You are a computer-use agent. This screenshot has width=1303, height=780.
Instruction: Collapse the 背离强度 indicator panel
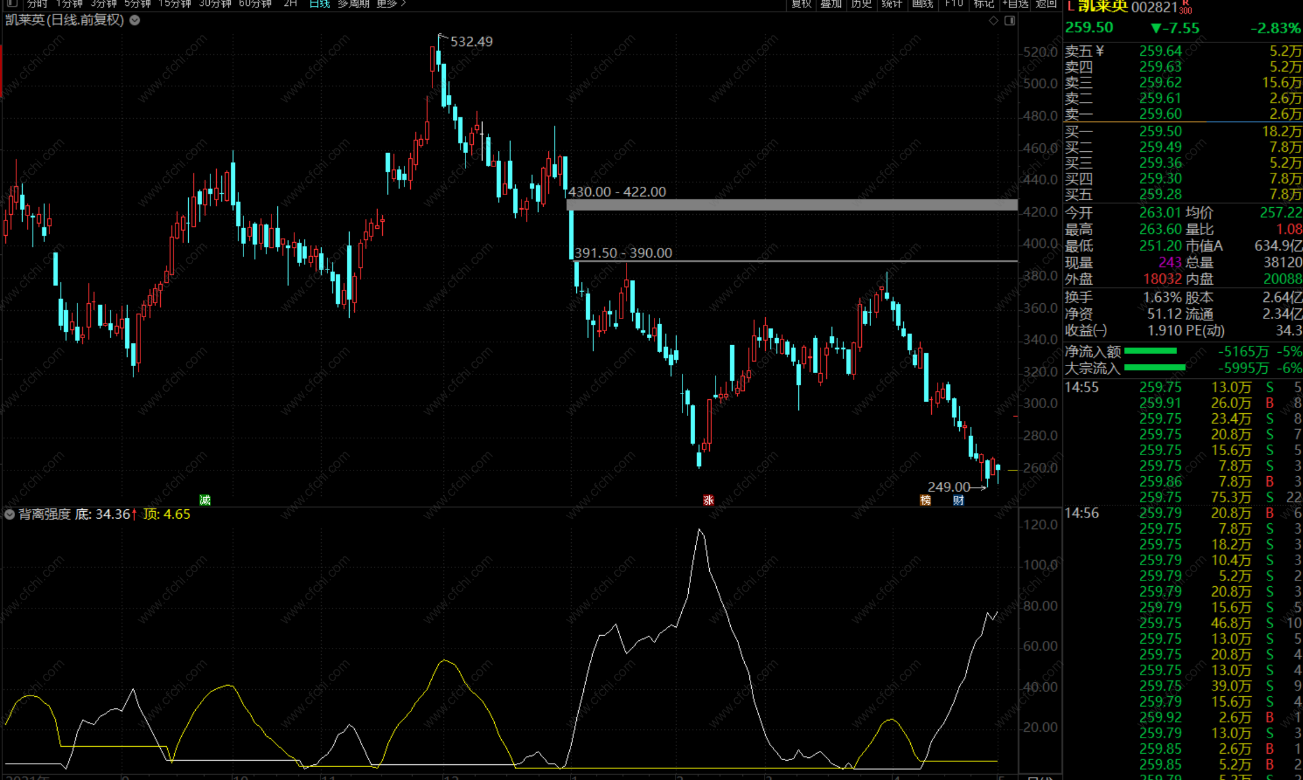click(9, 515)
